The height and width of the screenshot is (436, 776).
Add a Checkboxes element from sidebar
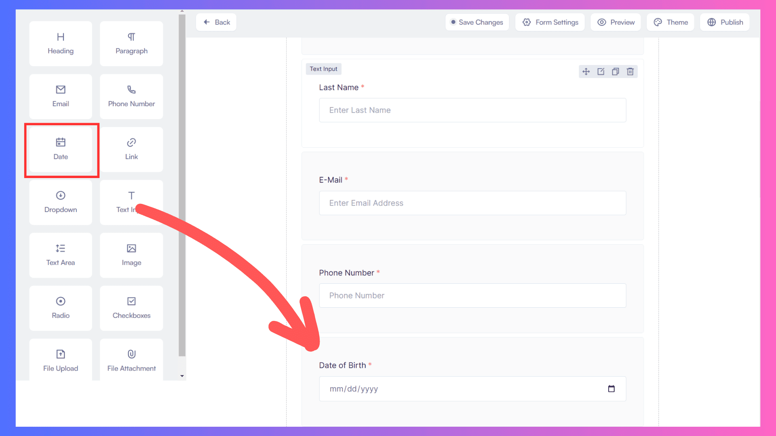click(x=131, y=308)
